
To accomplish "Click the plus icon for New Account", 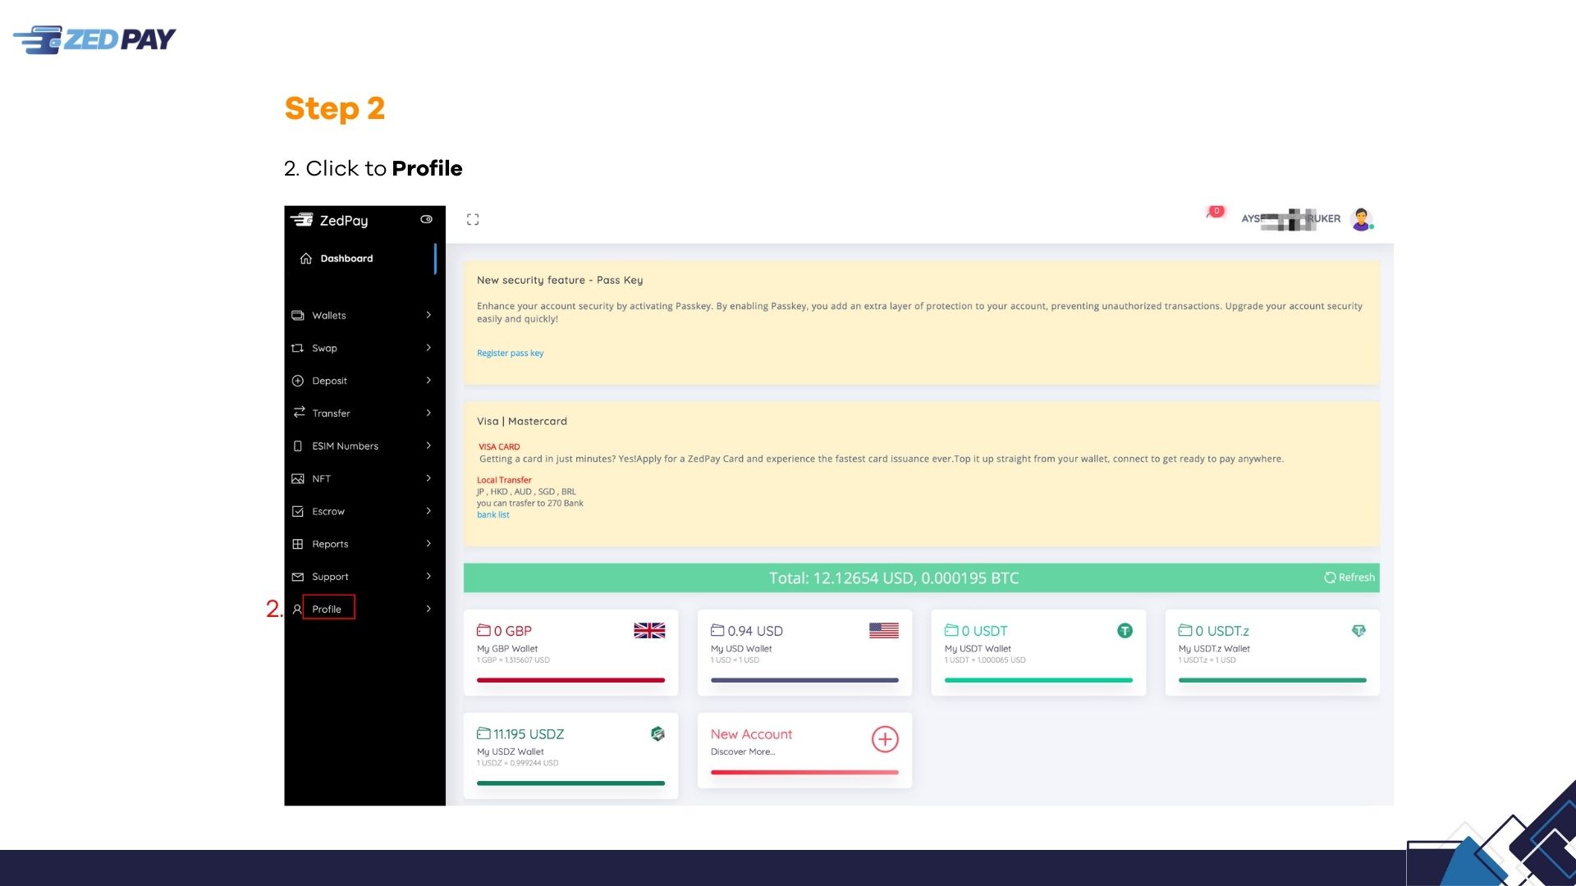I will point(885,739).
